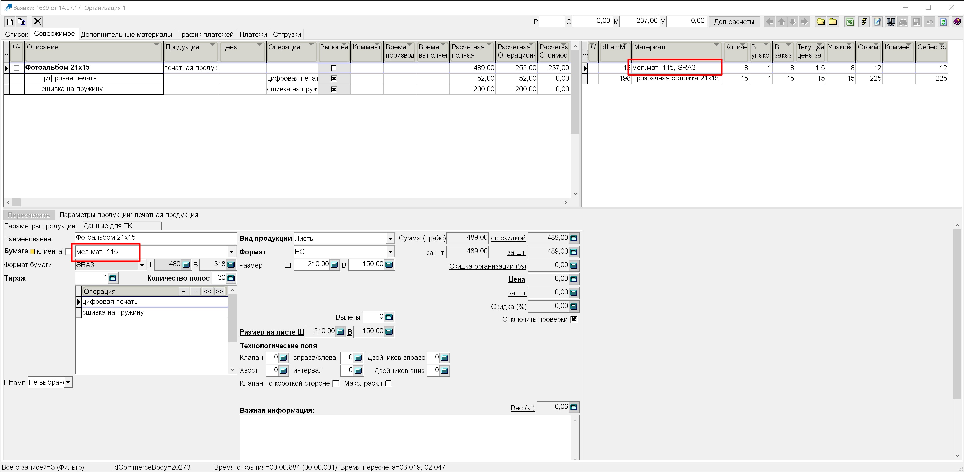
Task: Switch to Дополнительные материалы tab
Action: coord(126,34)
